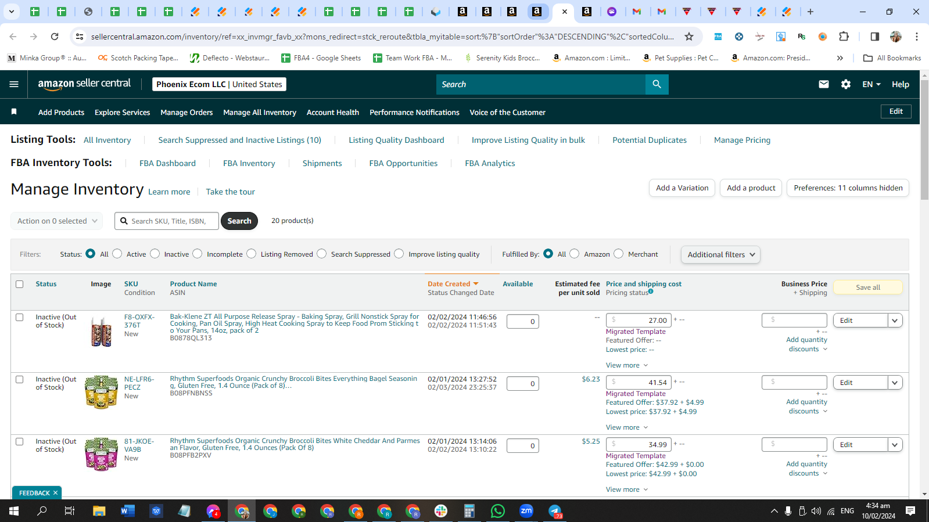This screenshot has height=522, width=929.
Task: Open Edit dropdown arrow for White Cheddar row
Action: tap(895, 445)
